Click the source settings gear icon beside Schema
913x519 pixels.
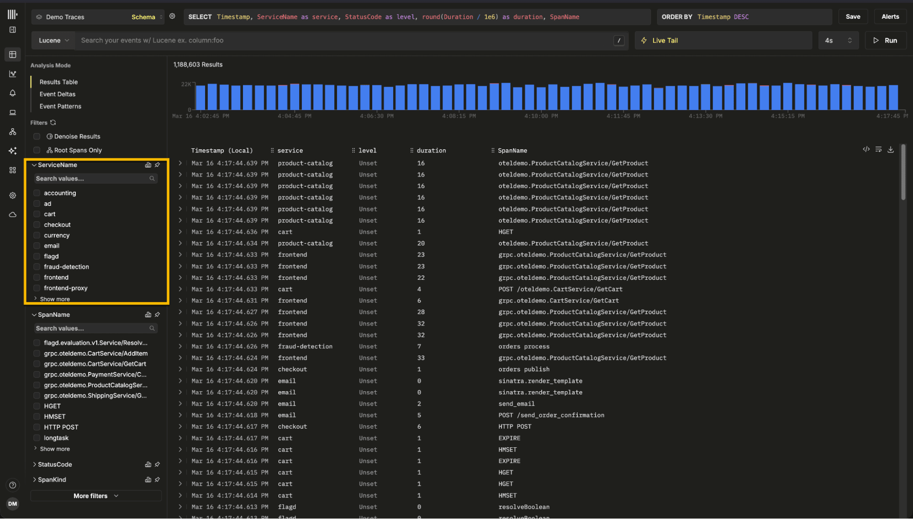172,16
